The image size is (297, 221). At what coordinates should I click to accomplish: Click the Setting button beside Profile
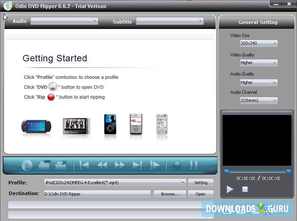tap(201, 183)
